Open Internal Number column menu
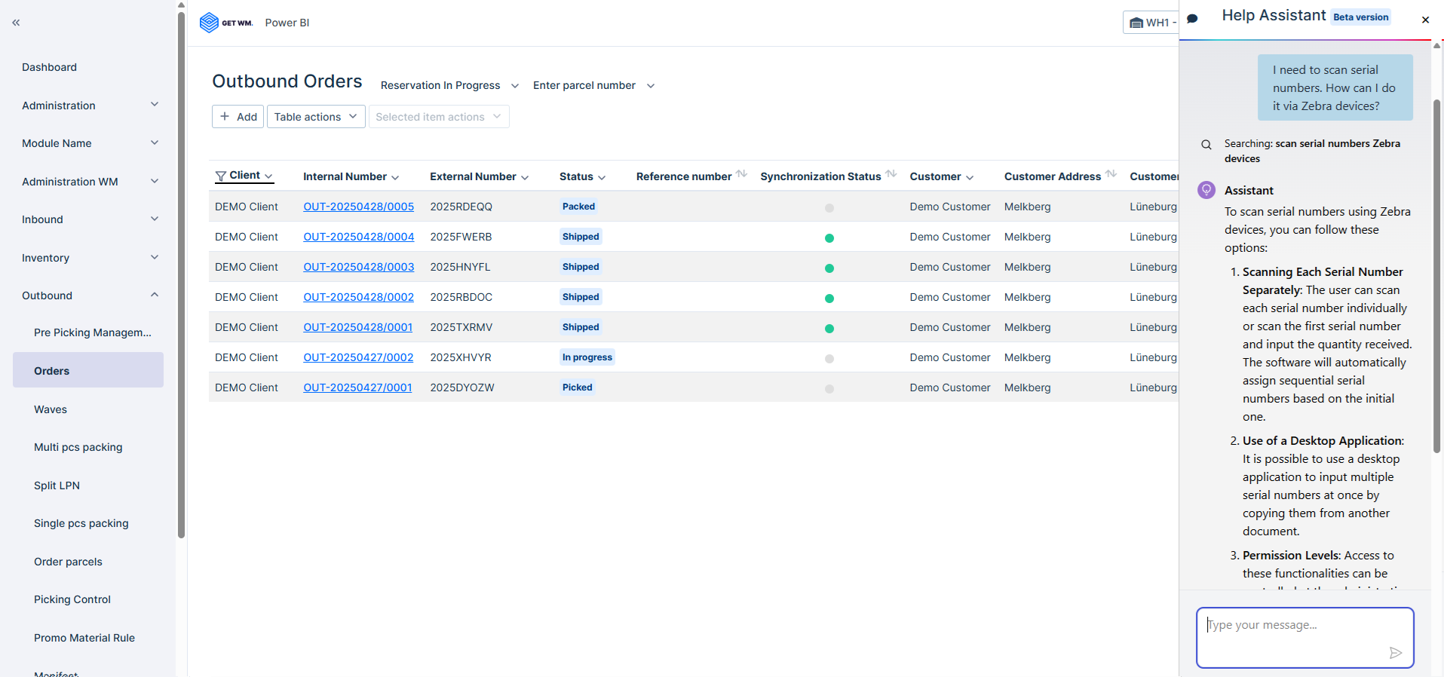This screenshot has height=677, width=1444. [x=395, y=178]
